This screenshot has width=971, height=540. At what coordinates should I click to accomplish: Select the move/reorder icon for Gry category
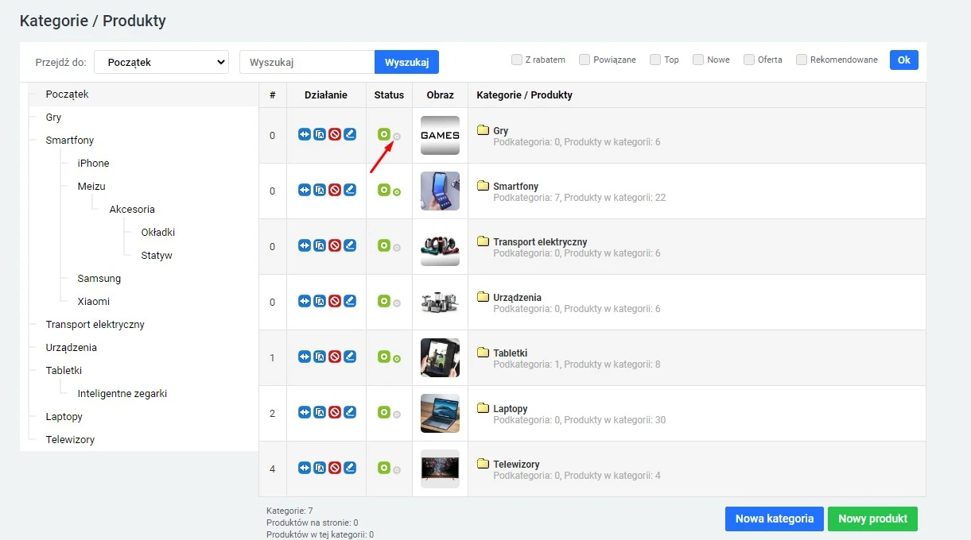pyautogui.click(x=305, y=134)
